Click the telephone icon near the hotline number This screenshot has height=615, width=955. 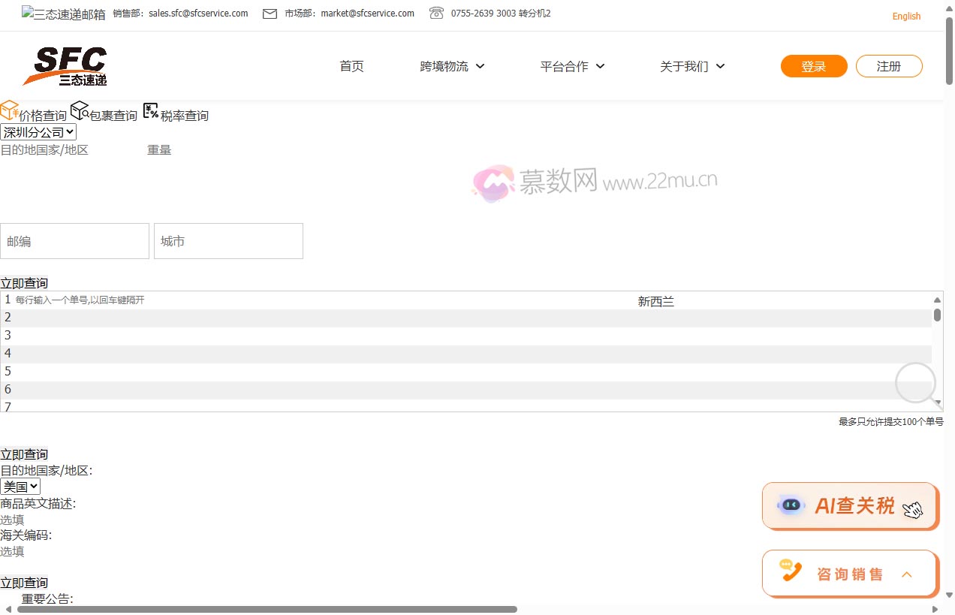(x=435, y=13)
